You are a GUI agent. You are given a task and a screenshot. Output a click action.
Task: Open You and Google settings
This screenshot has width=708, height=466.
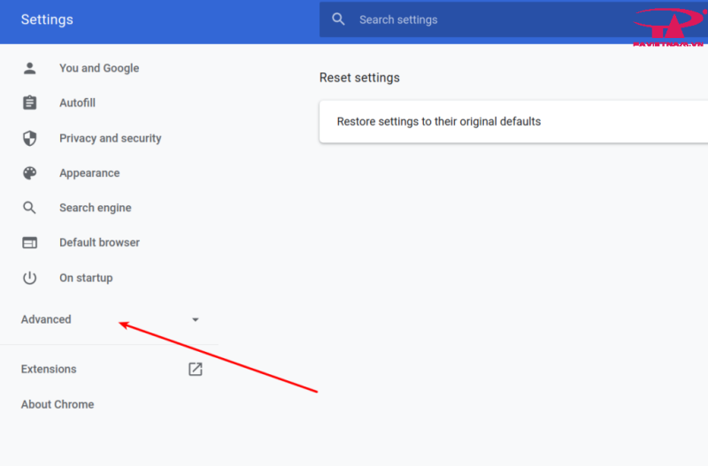[x=99, y=68]
